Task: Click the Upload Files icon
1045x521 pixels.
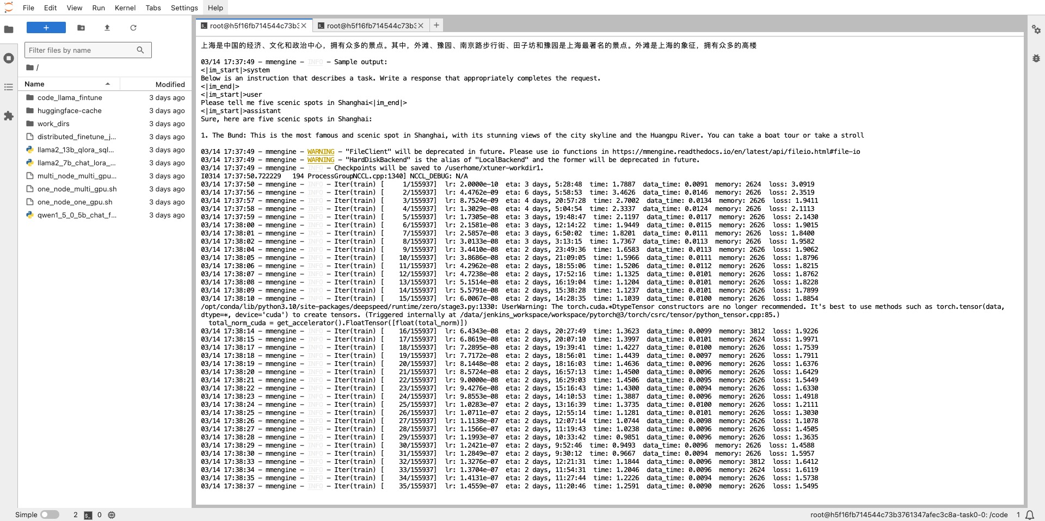Action: (107, 28)
